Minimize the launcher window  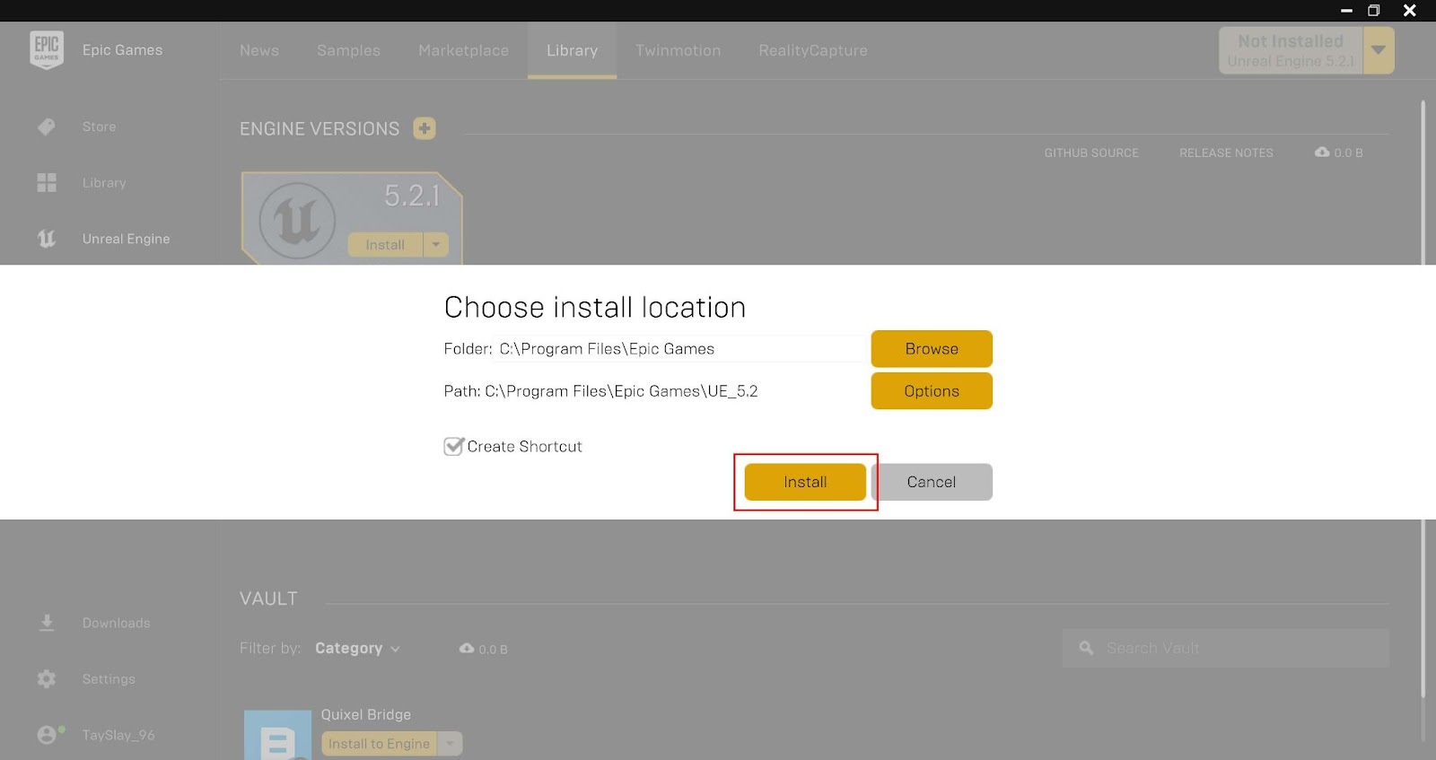pos(1346,11)
